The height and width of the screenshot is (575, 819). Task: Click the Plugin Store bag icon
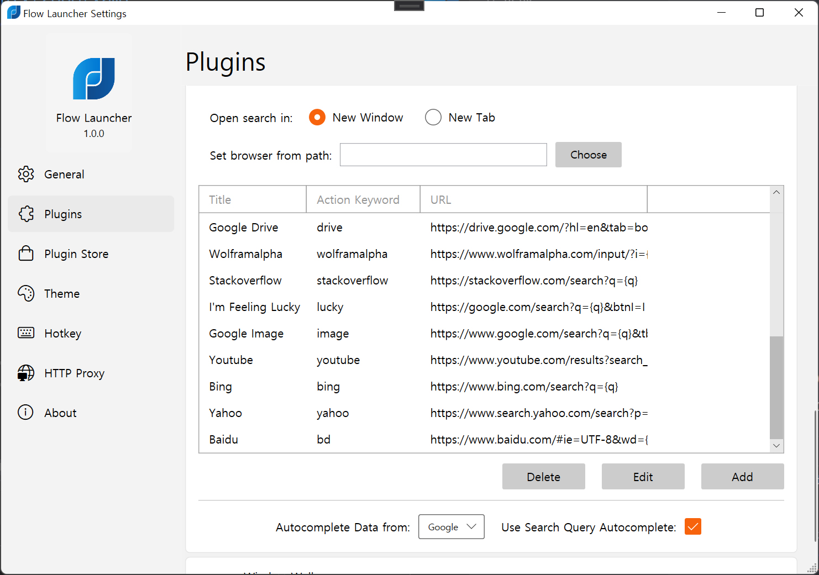coord(26,254)
